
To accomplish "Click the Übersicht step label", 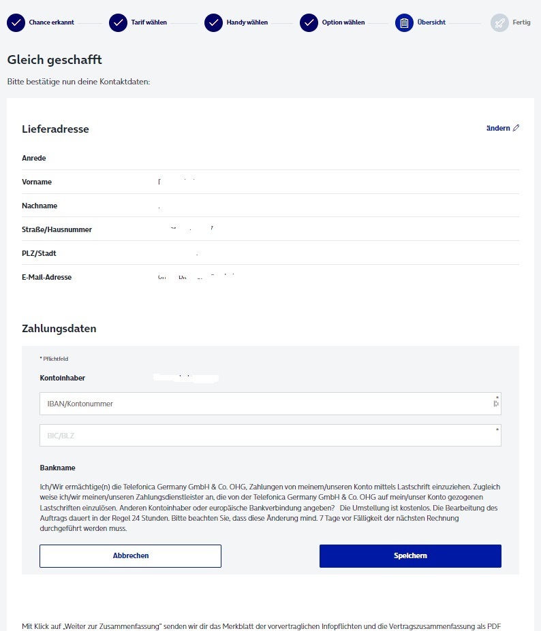I will click(431, 22).
